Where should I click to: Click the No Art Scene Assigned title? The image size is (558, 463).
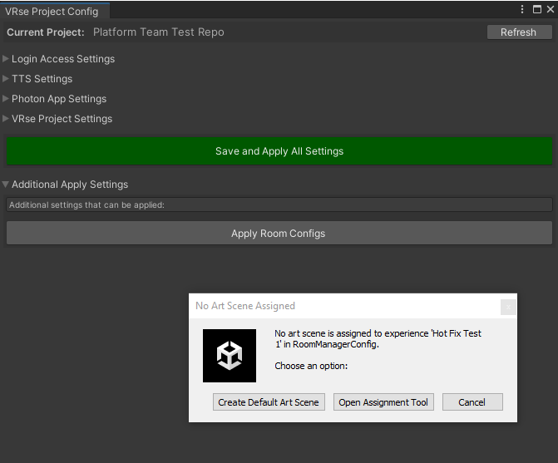[x=245, y=306]
